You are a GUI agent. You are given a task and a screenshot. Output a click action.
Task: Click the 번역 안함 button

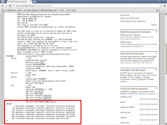tap(71, 10)
